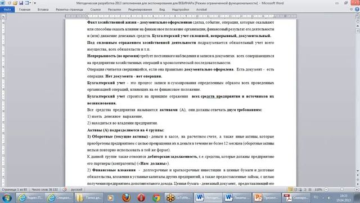Click the page number status 'Страница: 1 из 93'
This screenshot has height=203, width=360.
click(x=15, y=189)
